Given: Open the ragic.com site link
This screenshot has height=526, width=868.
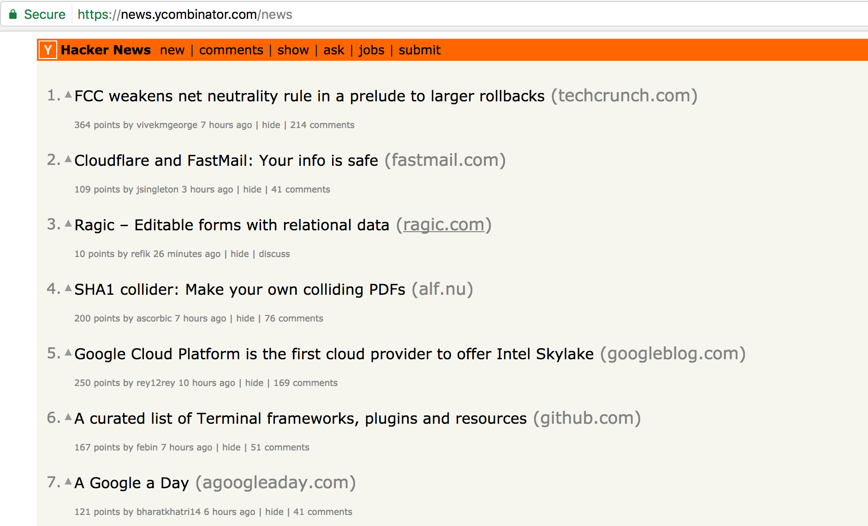Looking at the screenshot, I should (444, 225).
